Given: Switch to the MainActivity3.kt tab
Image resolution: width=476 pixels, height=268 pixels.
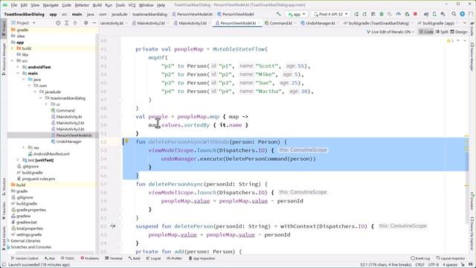Looking at the screenshot, I should click(x=192, y=23).
